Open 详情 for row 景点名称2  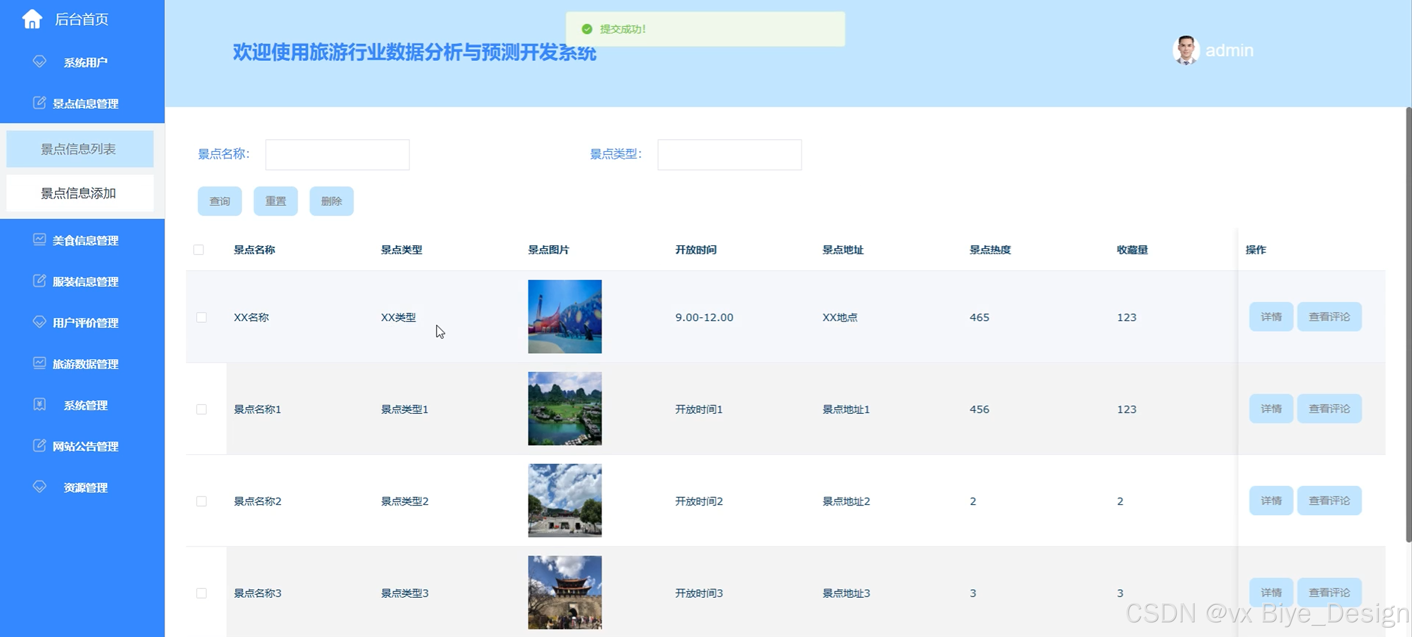click(1271, 501)
